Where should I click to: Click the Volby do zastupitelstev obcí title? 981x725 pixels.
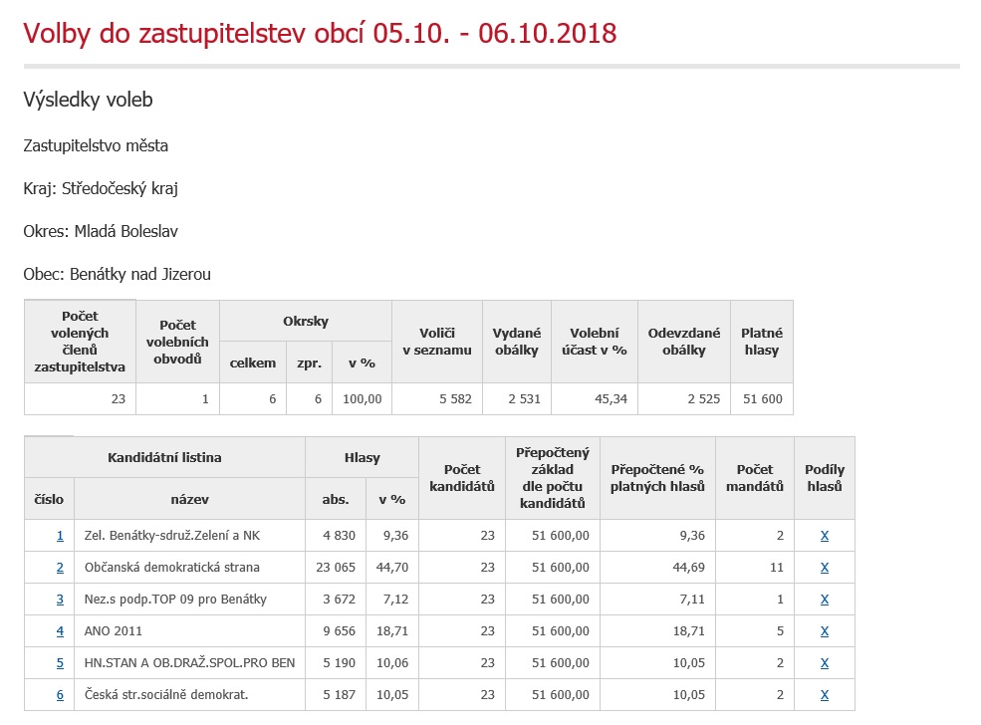320,34
